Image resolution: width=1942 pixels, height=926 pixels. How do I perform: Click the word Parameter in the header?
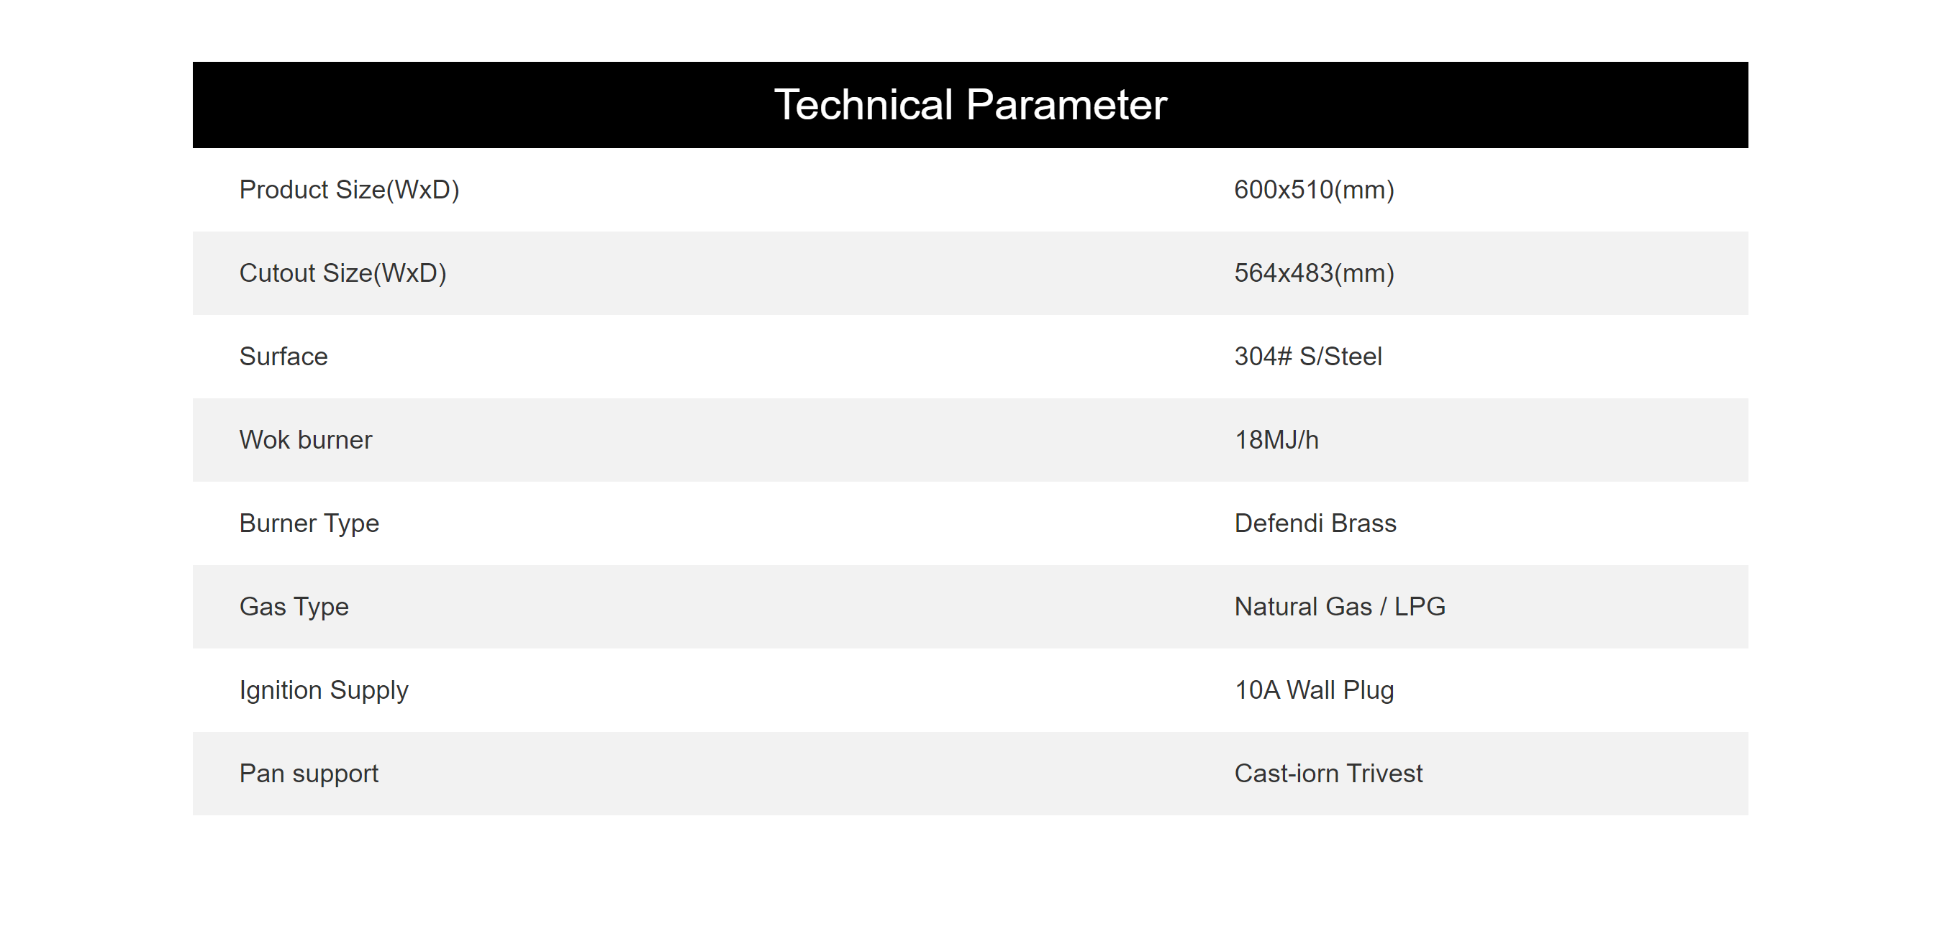tap(1066, 105)
